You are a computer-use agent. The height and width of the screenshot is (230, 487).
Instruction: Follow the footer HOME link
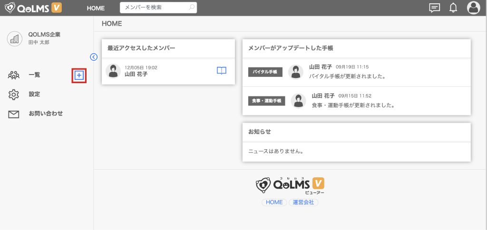point(274,202)
